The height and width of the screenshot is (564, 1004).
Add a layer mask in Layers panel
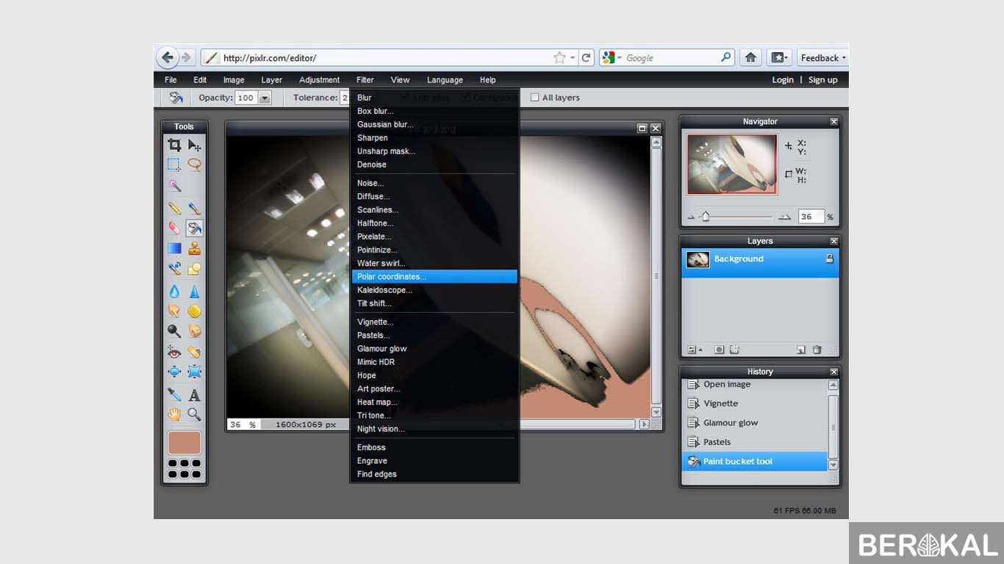coord(719,350)
